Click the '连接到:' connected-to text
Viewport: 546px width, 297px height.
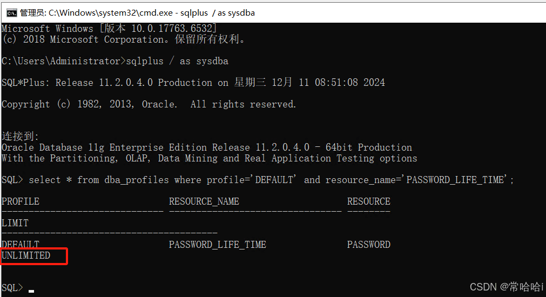tap(21, 137)
